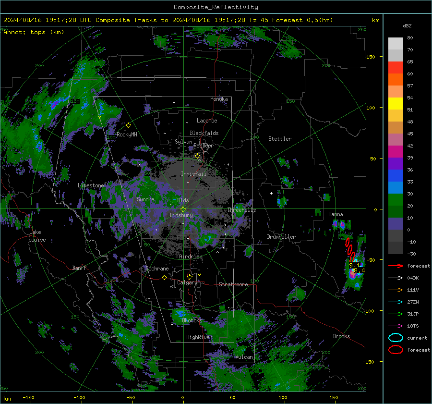Screen dimensions: 432x404
Task: Click the magenta 18TS arrow in legend
Action: [x=396, y=326]
